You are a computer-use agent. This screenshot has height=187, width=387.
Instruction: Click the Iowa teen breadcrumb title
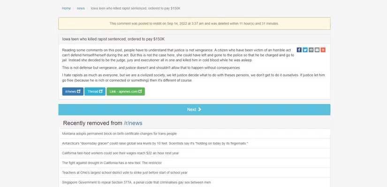coord(135,8)
